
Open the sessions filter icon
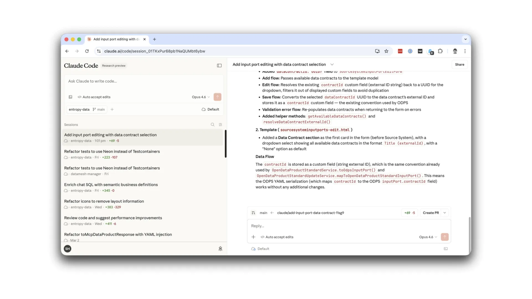pos(221,125)
